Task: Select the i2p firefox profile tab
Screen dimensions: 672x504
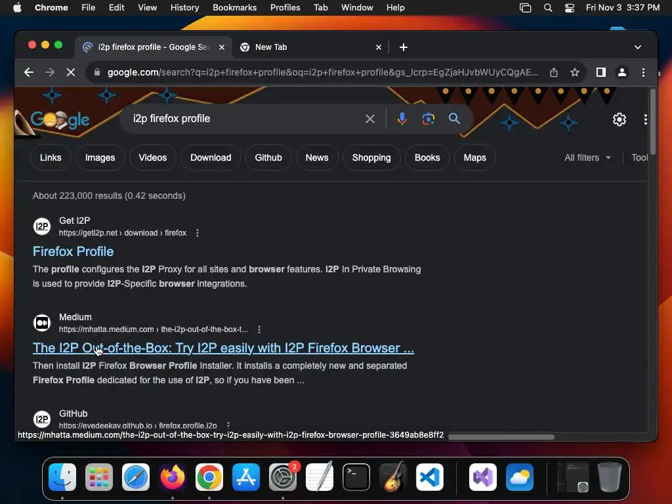Action: [x=154, y=47]
